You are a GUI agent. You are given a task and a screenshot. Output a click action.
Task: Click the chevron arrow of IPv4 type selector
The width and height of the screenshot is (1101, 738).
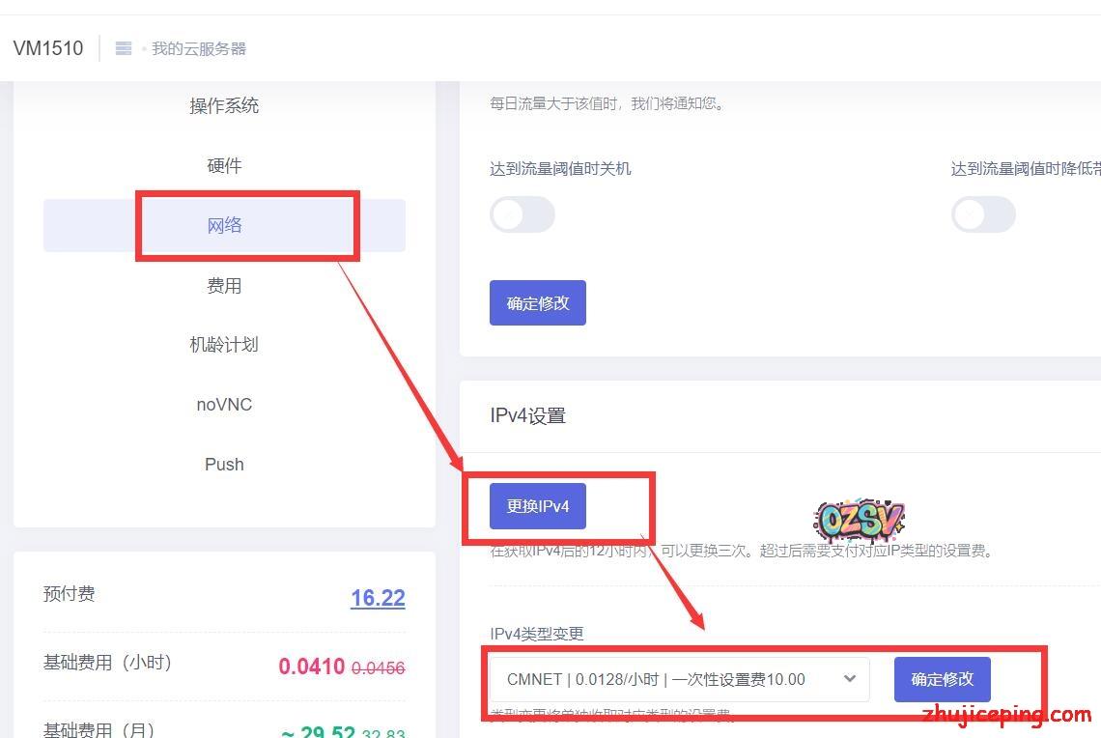coord(850,679)
